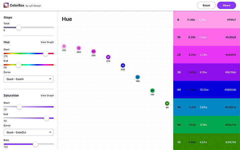The height and width of the screenshot is (150, 240).
Task: Select the #0800db blue swatch row
Action: point(207,90)
